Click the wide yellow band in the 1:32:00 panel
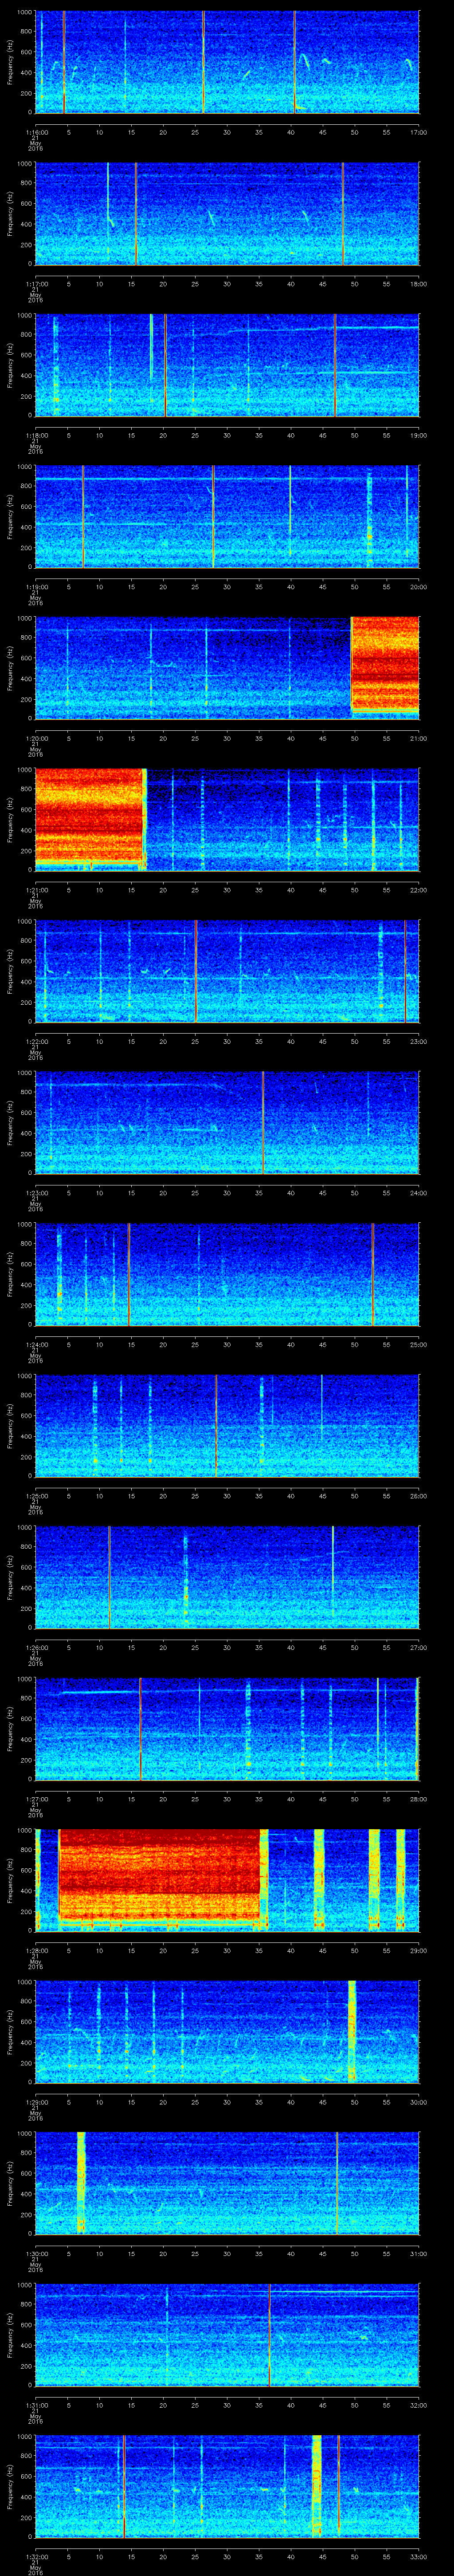Screen dimensions: 454x2576 (x=317, y=2485)
